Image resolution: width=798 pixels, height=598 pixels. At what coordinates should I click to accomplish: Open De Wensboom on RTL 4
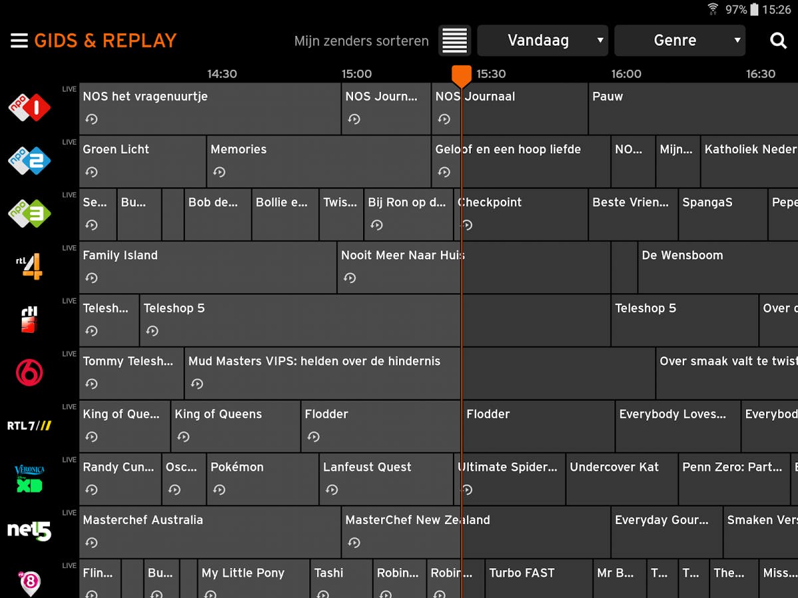[718, 267]
